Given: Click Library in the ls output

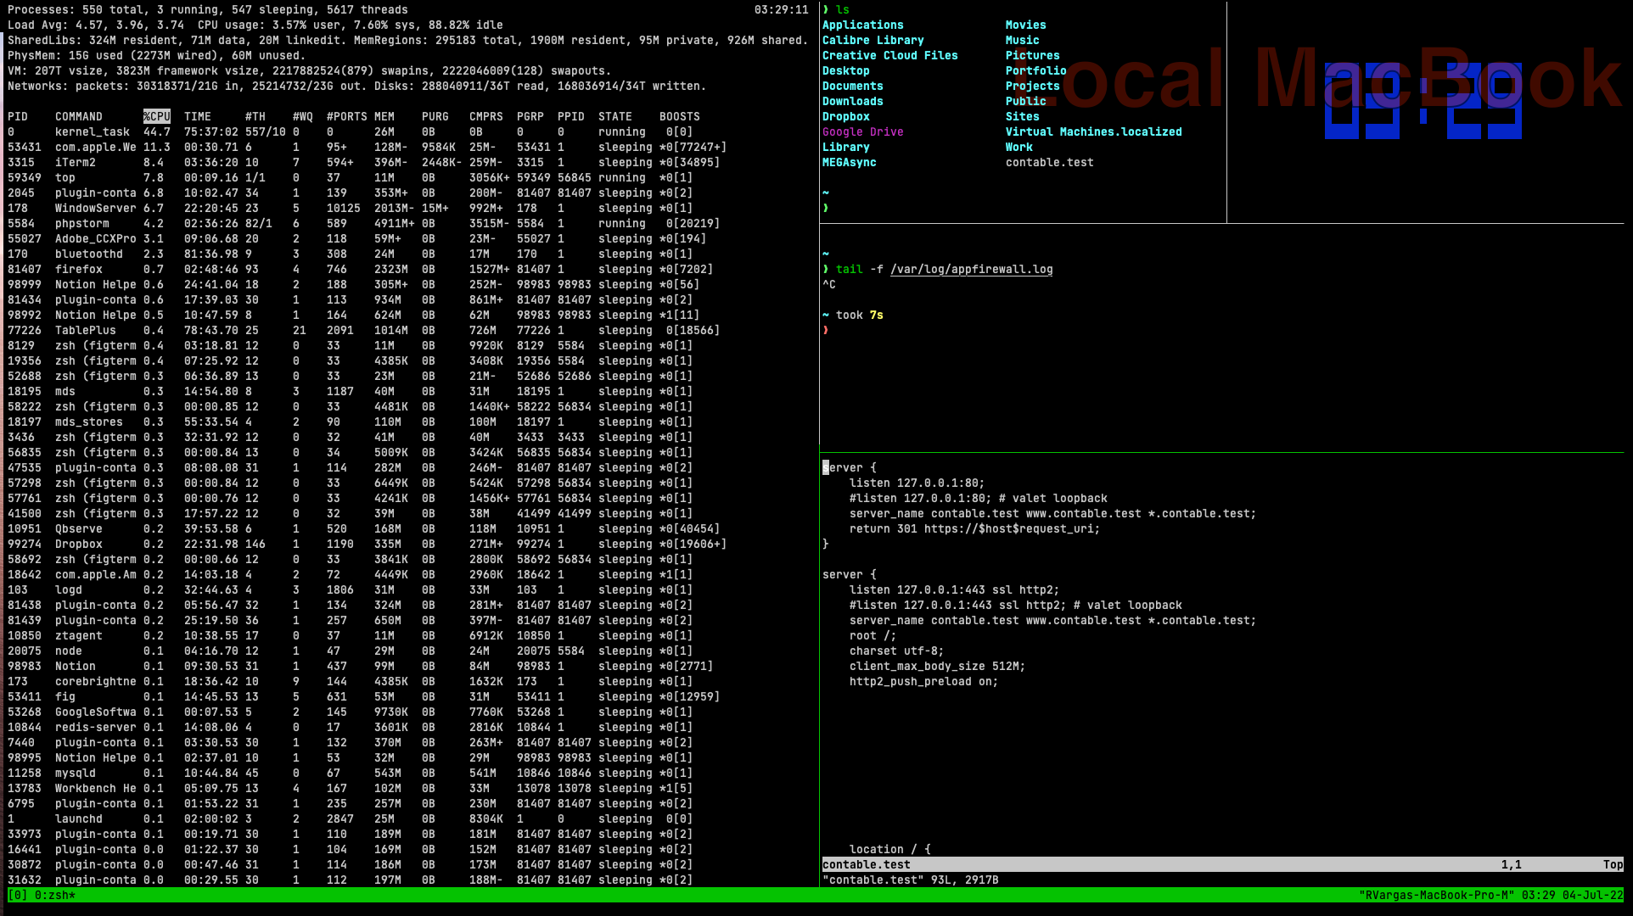Looking at the screenshot, I should (846, 147).
